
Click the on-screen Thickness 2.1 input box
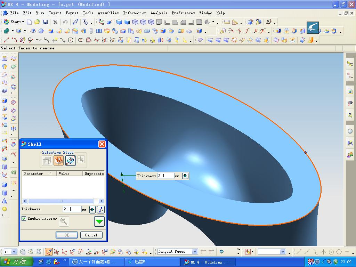pyautogui.click(x=166, y=176)
